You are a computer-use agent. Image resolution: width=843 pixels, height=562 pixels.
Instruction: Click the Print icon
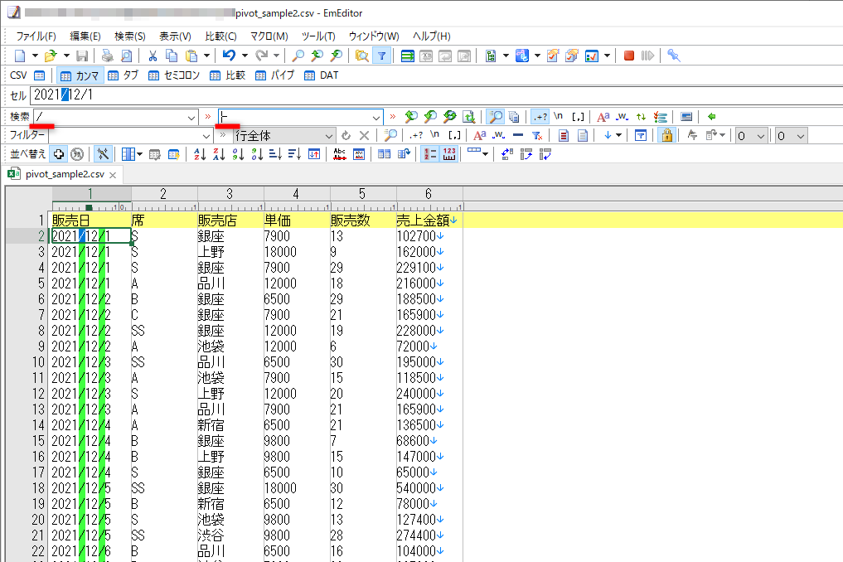coord(106,56)
